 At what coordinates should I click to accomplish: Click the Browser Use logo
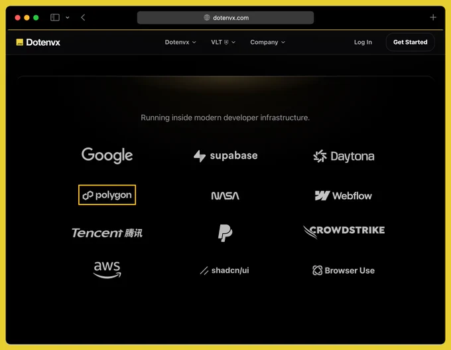[x=344, y=270]
